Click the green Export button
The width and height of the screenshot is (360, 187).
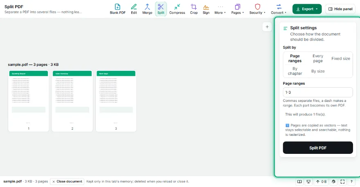tap(307, 9)
